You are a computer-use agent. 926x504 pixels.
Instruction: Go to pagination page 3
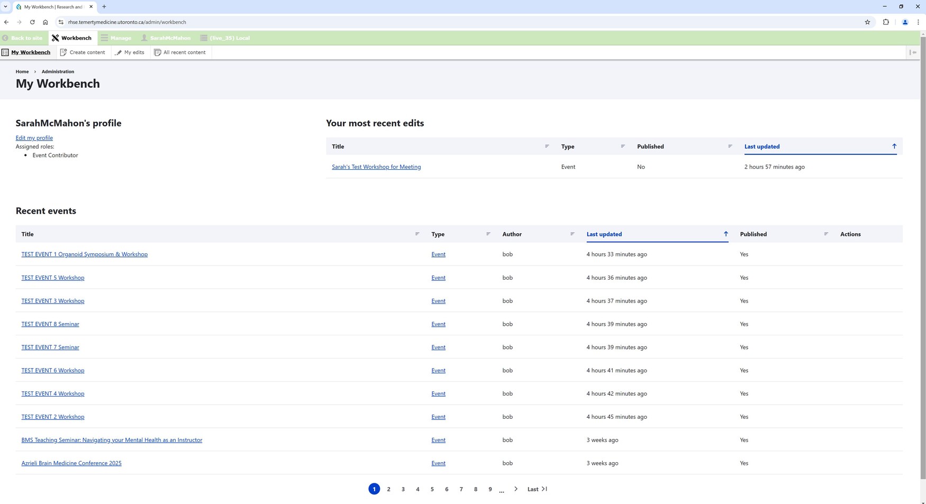point(403,489)
